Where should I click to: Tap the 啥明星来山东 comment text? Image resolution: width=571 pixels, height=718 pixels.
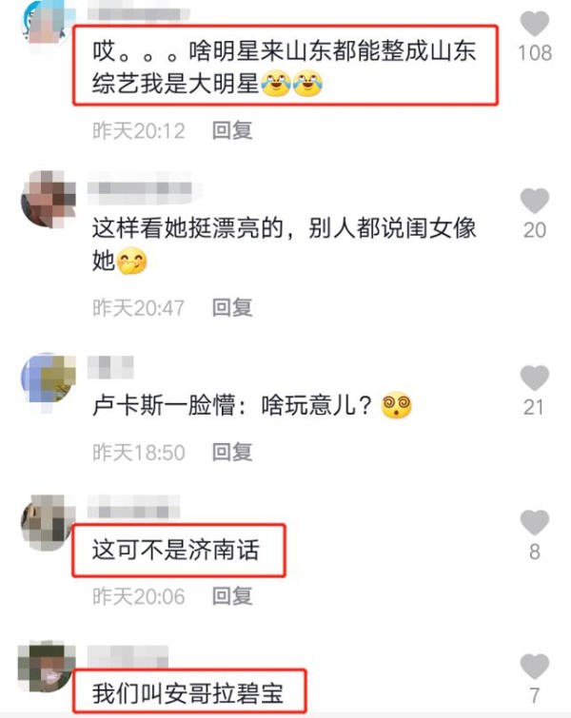coord(285,67)
